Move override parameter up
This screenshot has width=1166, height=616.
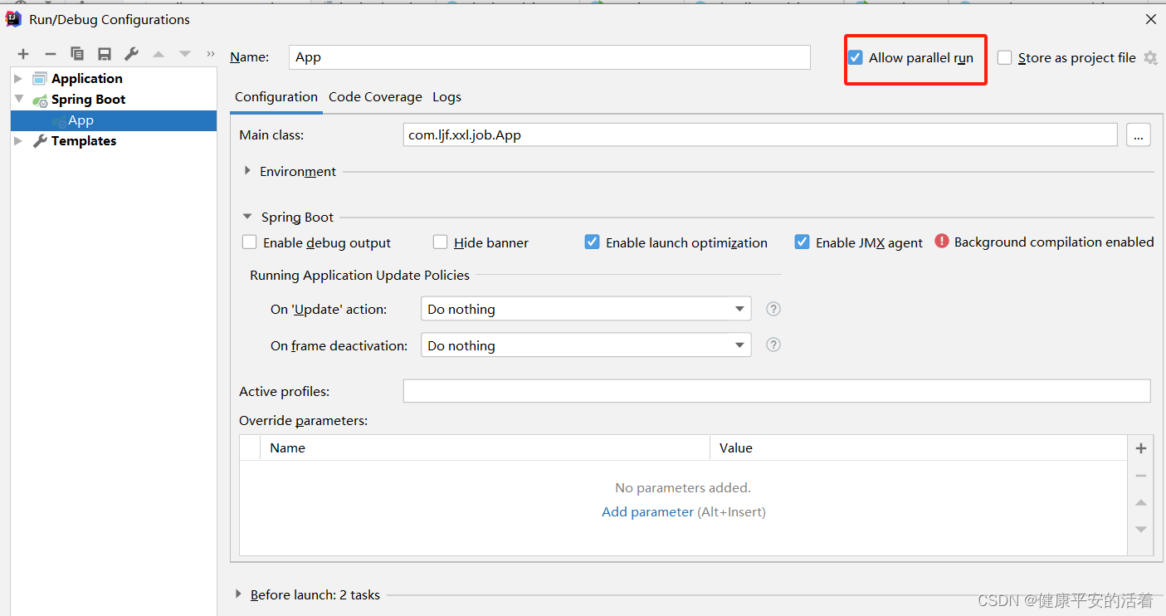click(1141, 503)
